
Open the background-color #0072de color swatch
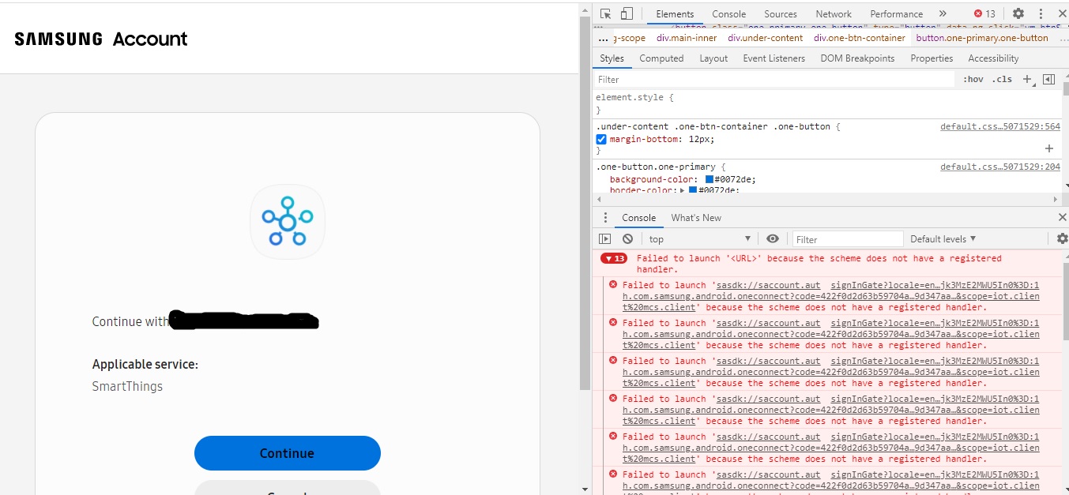coord(710,179)
